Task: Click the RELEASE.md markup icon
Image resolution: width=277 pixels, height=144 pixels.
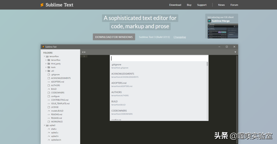Action: tap(49, 118)
